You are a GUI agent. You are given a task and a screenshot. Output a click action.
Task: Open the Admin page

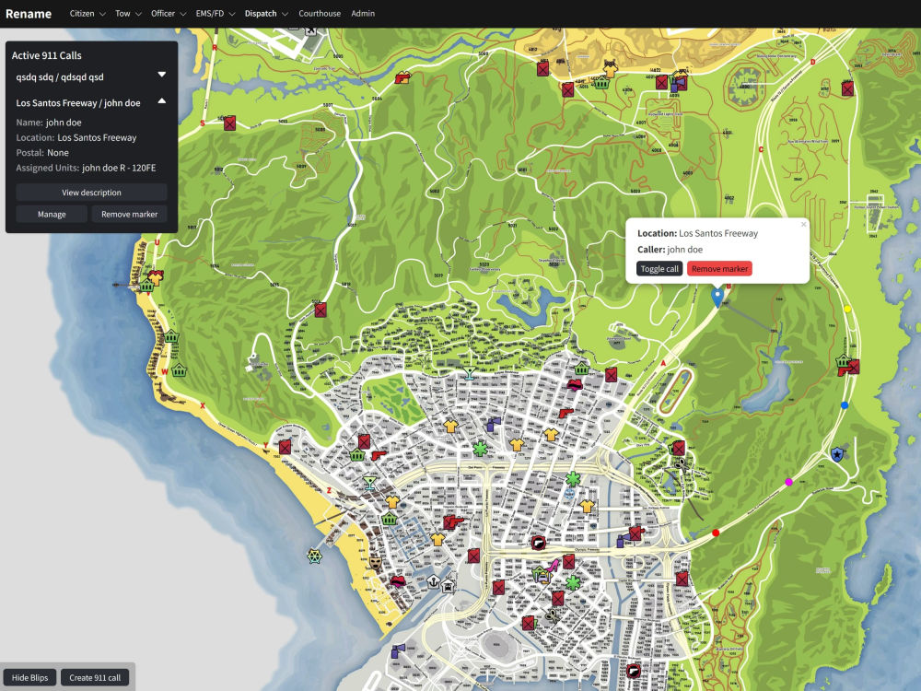(x=363, y=14)
